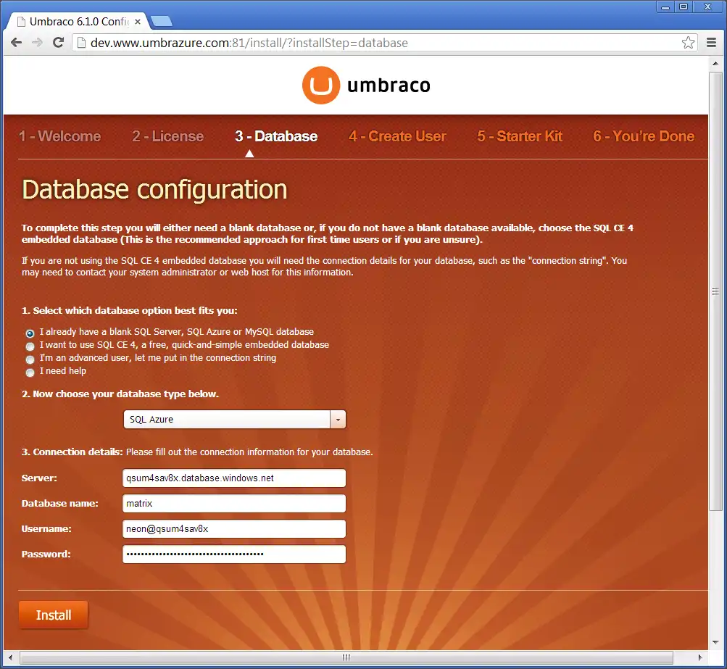Click the vertical scrollbar up arrow
Image resolution: width=727 pixels, height=669 pixels.
click(x=715, y=64)
